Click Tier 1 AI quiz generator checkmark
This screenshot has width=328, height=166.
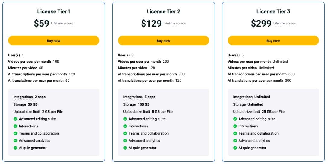[x=15, y=148]
